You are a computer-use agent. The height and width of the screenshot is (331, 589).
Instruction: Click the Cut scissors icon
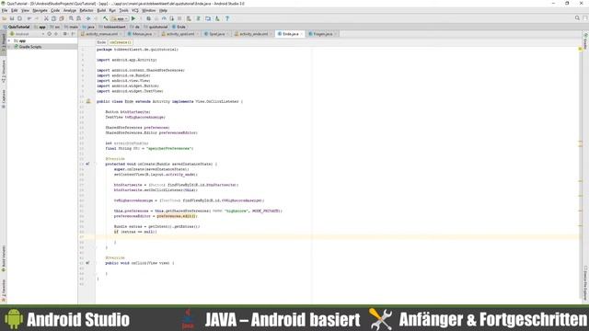(x=46, y=18)
